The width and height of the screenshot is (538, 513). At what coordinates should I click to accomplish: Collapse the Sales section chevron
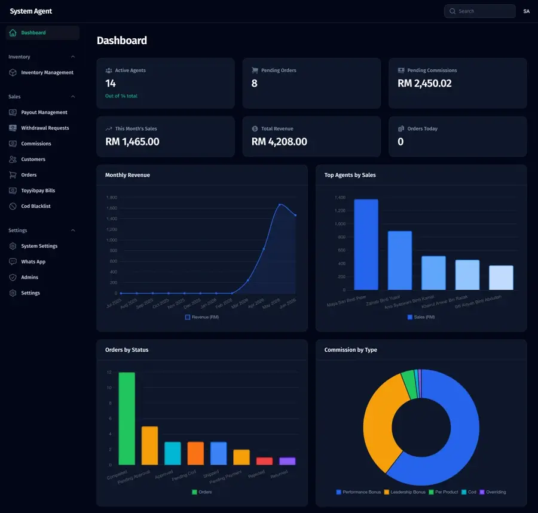coord(73,97)
